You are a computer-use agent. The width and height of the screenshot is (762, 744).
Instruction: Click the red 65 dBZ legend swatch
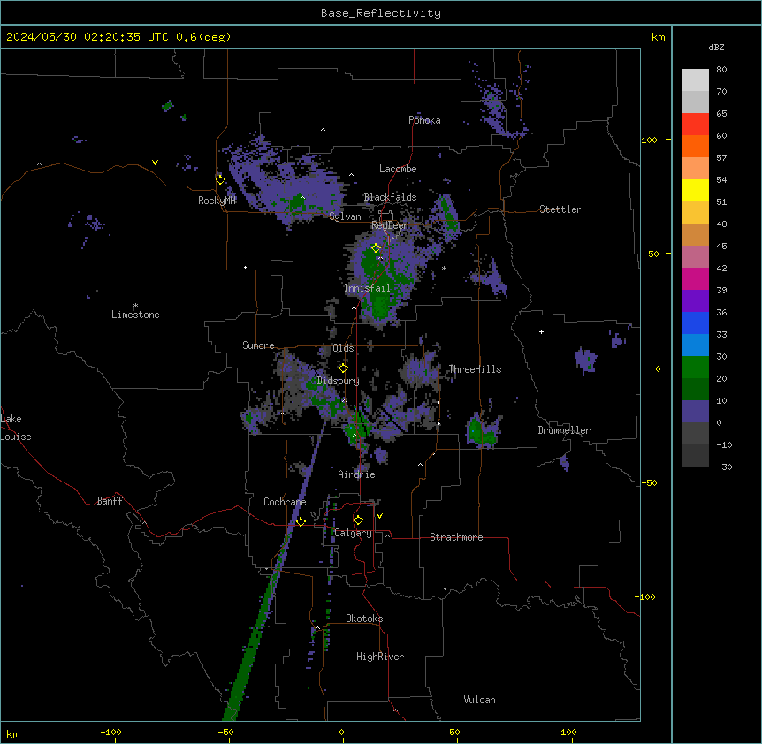(695, 125)
